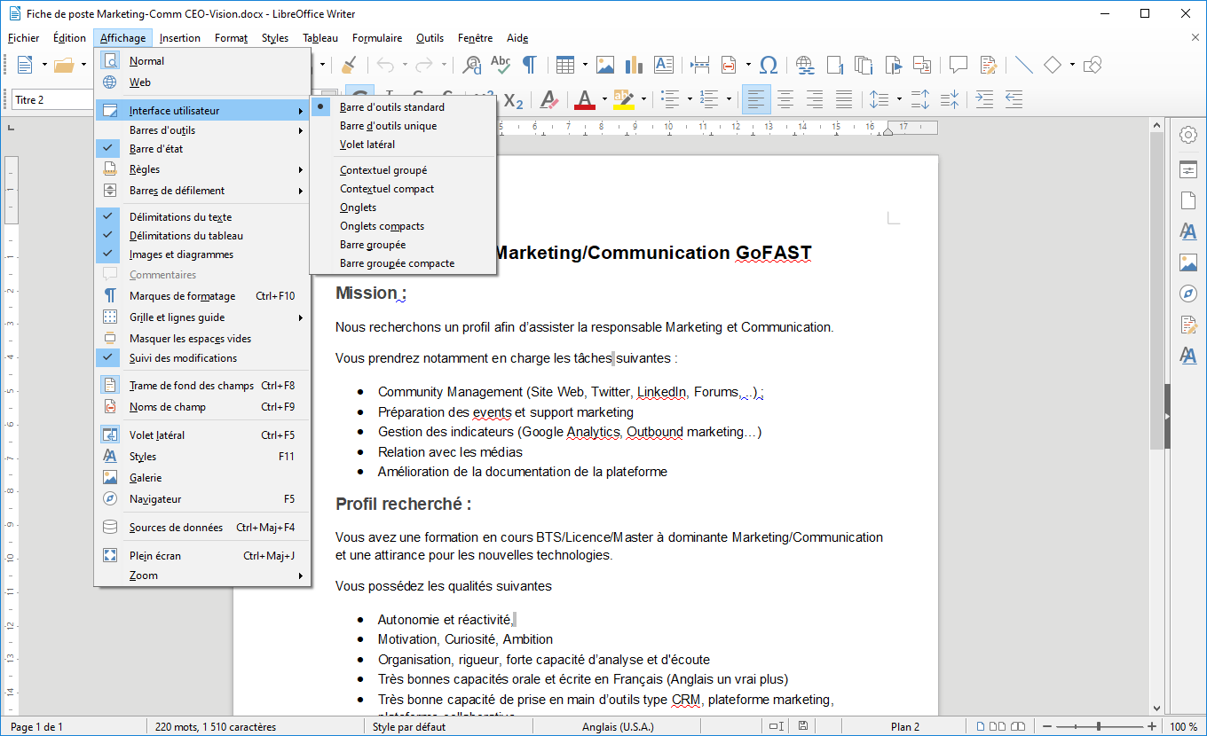The width and height of the screenshot is (1207, 736).
Task: Open sidebar settings gear
Action: [1187, 135]
